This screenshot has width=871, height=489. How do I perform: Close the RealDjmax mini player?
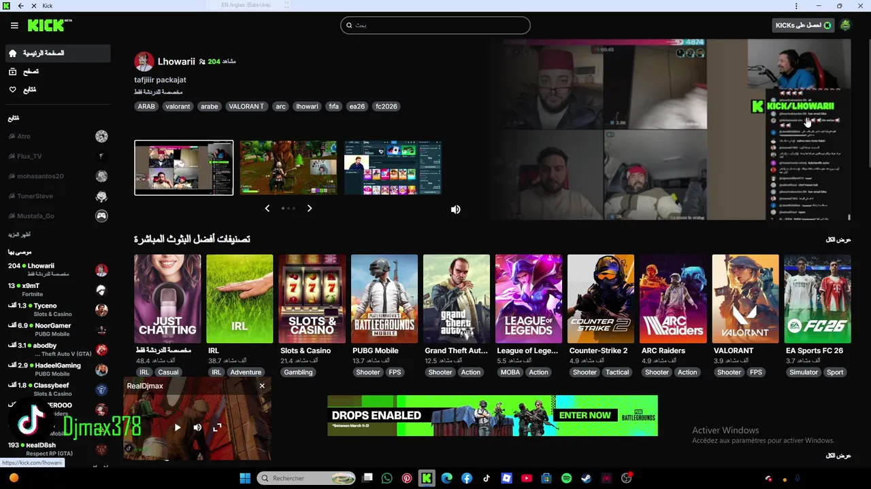(262, 386)
